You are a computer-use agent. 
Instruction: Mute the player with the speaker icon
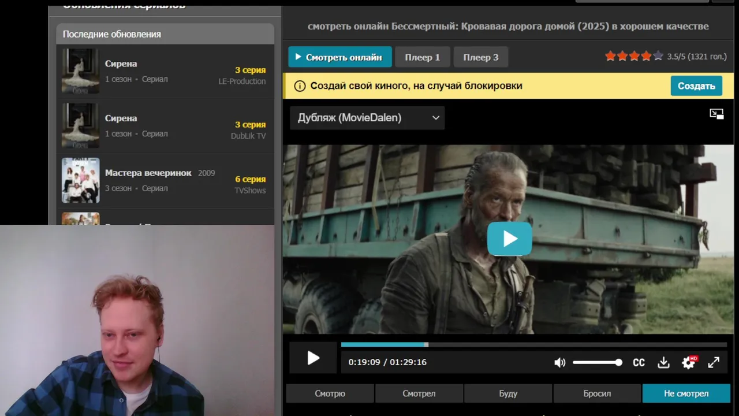coord(559,362)
